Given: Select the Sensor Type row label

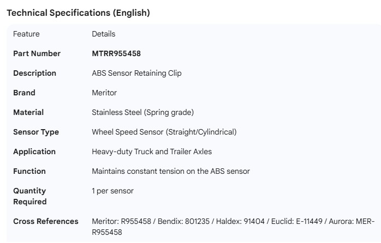Looking at the screenshot, I should point(36,132).
